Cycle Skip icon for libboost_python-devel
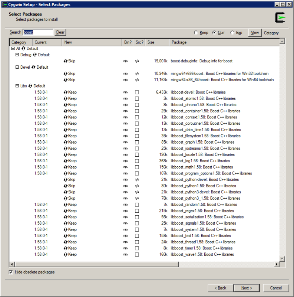The image size is (294, 297). pyautogui.click(x=66, y=180)
